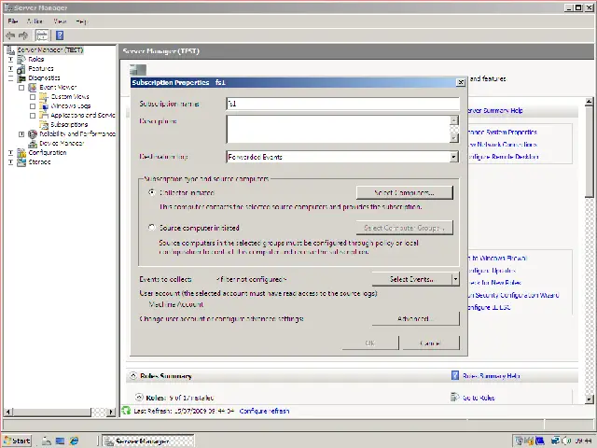Expand the Features tree node
Image resolution: width=597 pixels, height=448 pixels.
tap(10, 69)
